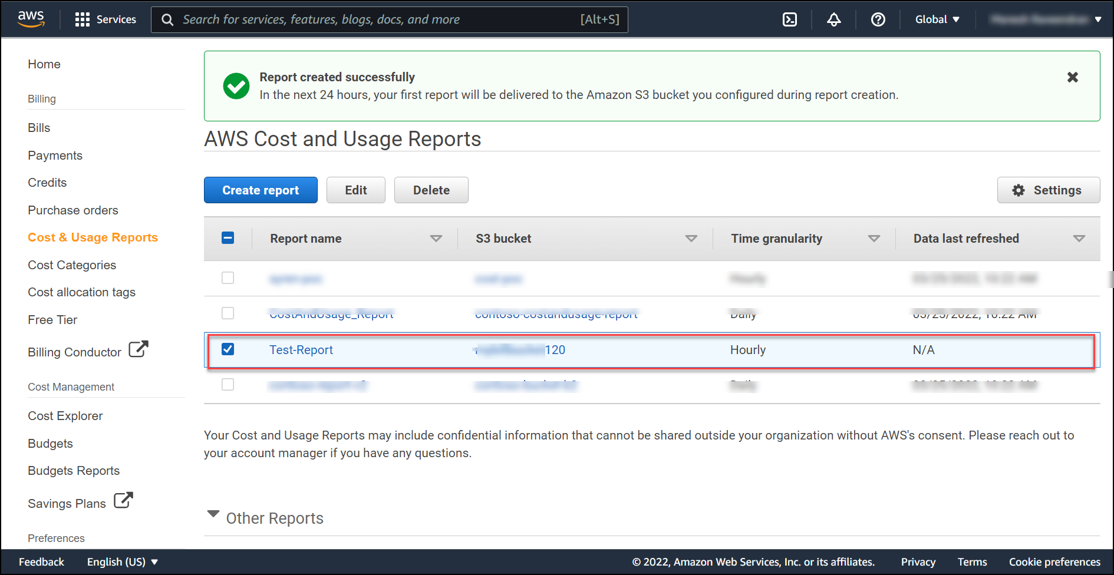Open the Global region dropdown

click(937, 19)
